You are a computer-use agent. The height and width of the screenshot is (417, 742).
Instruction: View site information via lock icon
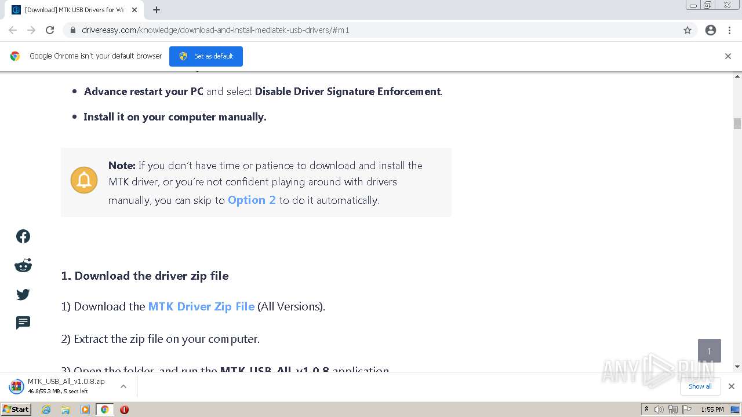pyautogui.click(x=73, y=30)
